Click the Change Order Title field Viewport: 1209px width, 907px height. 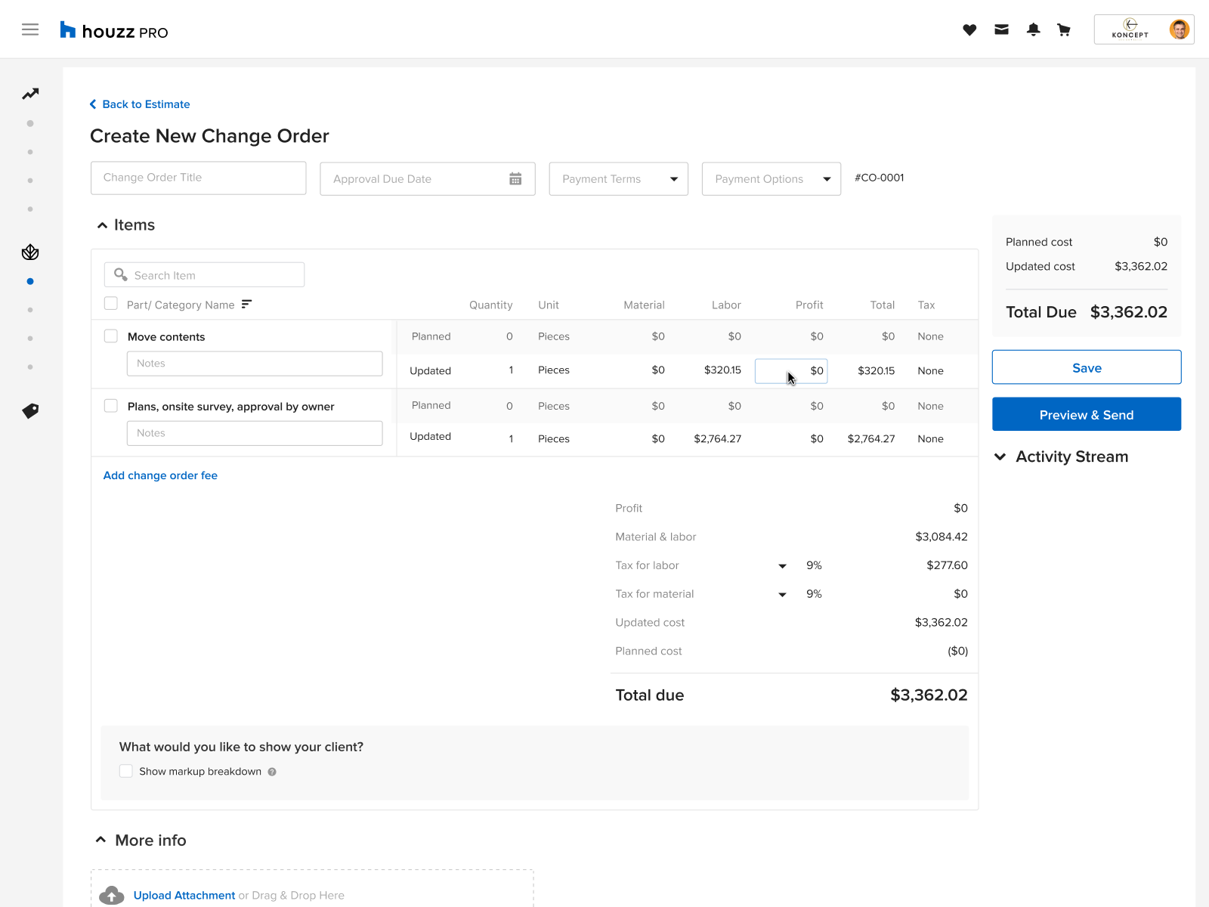click(198, 178)
